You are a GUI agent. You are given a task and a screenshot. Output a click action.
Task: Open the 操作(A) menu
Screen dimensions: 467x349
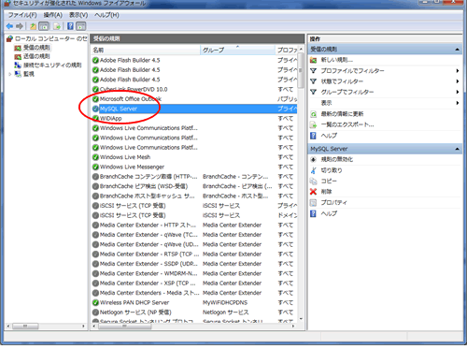52,15
